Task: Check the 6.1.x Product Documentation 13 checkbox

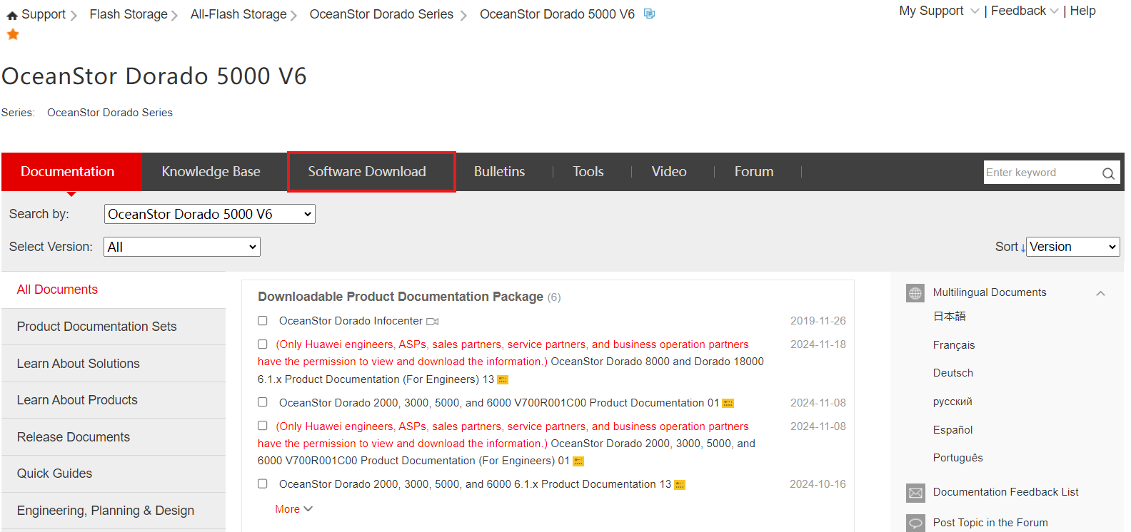Action: coord(263,484)
